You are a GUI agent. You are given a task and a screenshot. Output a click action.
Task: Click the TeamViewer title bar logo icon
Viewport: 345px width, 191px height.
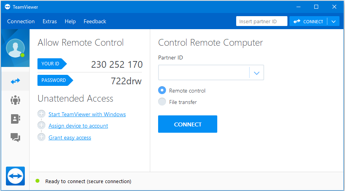7,7
